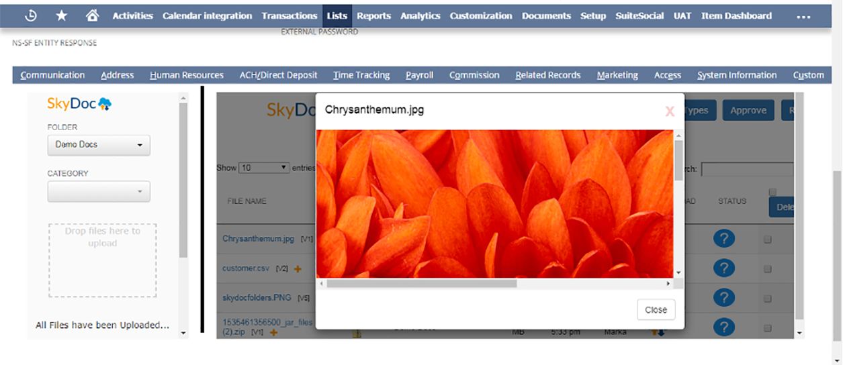Sort by the FILE NAME column header
The height and width of the screenshot is (365, 843).
[247, 201]
